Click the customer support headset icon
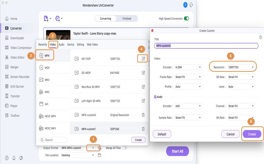Viewport: 264px width, 164px height. pos(191,5)
